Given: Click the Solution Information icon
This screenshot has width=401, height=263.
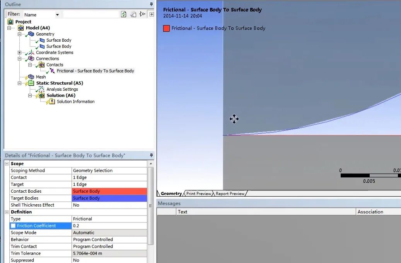Looking at the screenshot, I should (x=52, y=101).
